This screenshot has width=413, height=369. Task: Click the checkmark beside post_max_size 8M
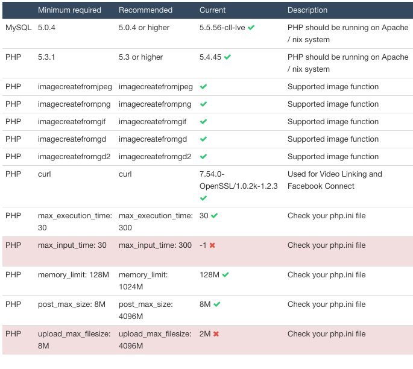(217, 304)
